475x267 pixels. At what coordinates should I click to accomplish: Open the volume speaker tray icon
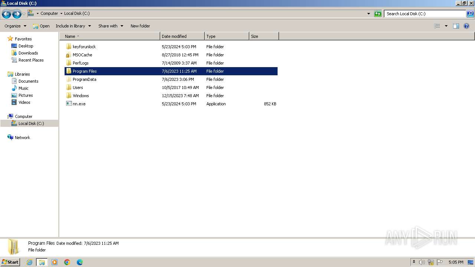(422, 262)
